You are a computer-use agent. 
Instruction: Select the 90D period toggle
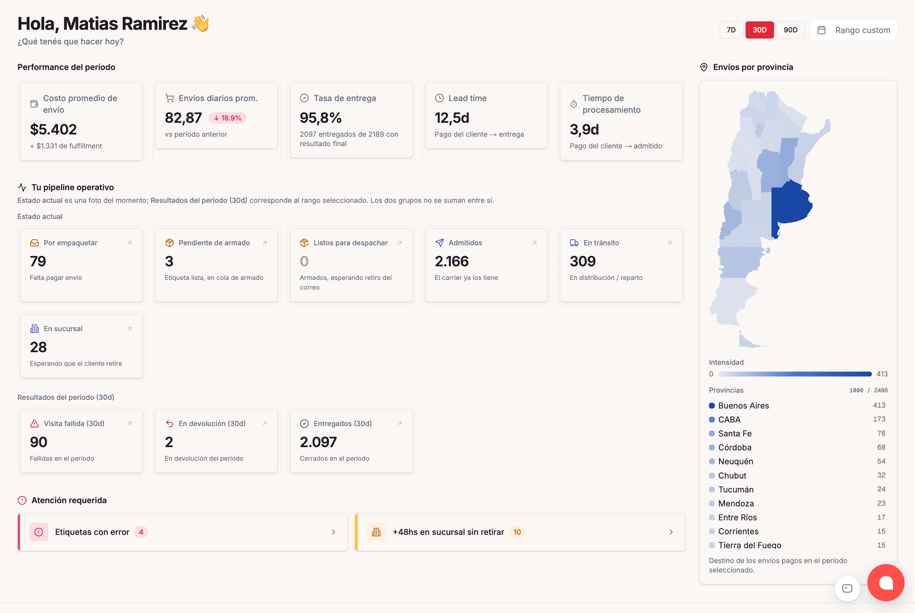pyautogui.click(x=790, y=30)
